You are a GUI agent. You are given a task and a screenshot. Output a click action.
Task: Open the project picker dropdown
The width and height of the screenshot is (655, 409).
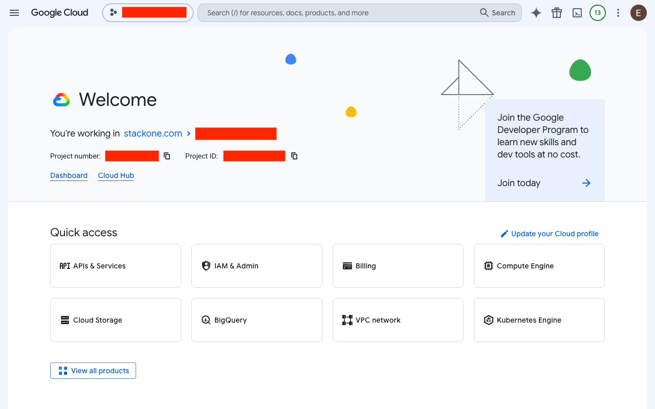pyautogui.click(x=148, y=13)
